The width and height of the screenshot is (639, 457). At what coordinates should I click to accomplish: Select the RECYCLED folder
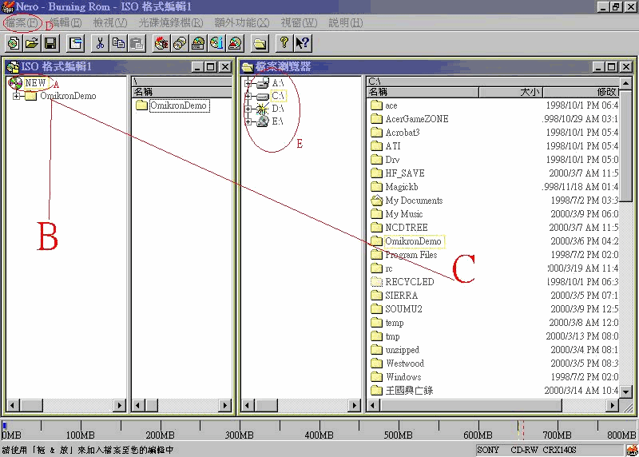pos(410,282)
